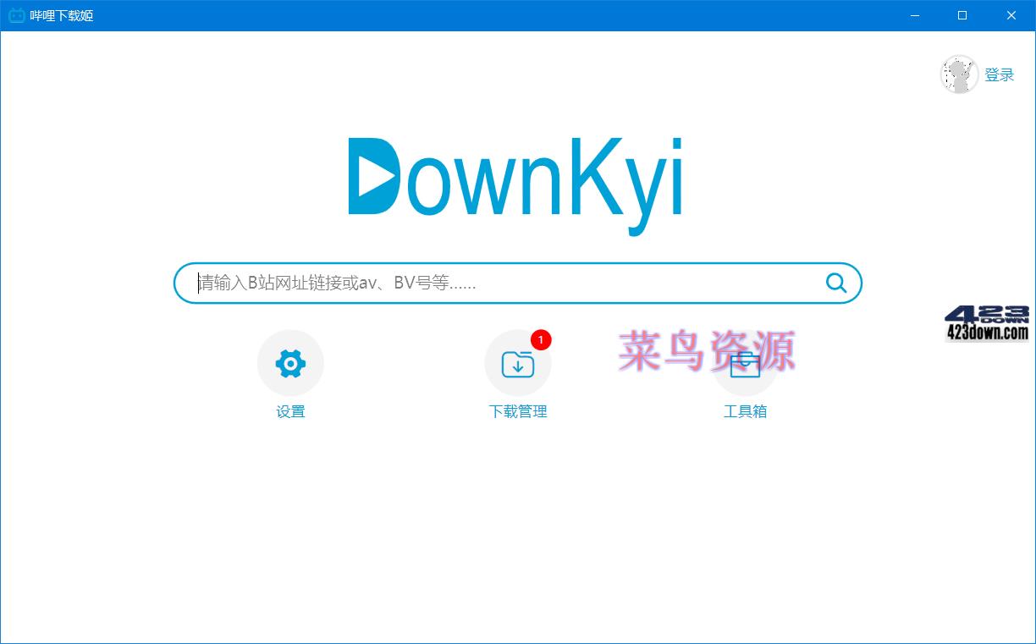Click the red badge on Download Management
Viewport: 1036px width, 644px height.
click(543, 340)
